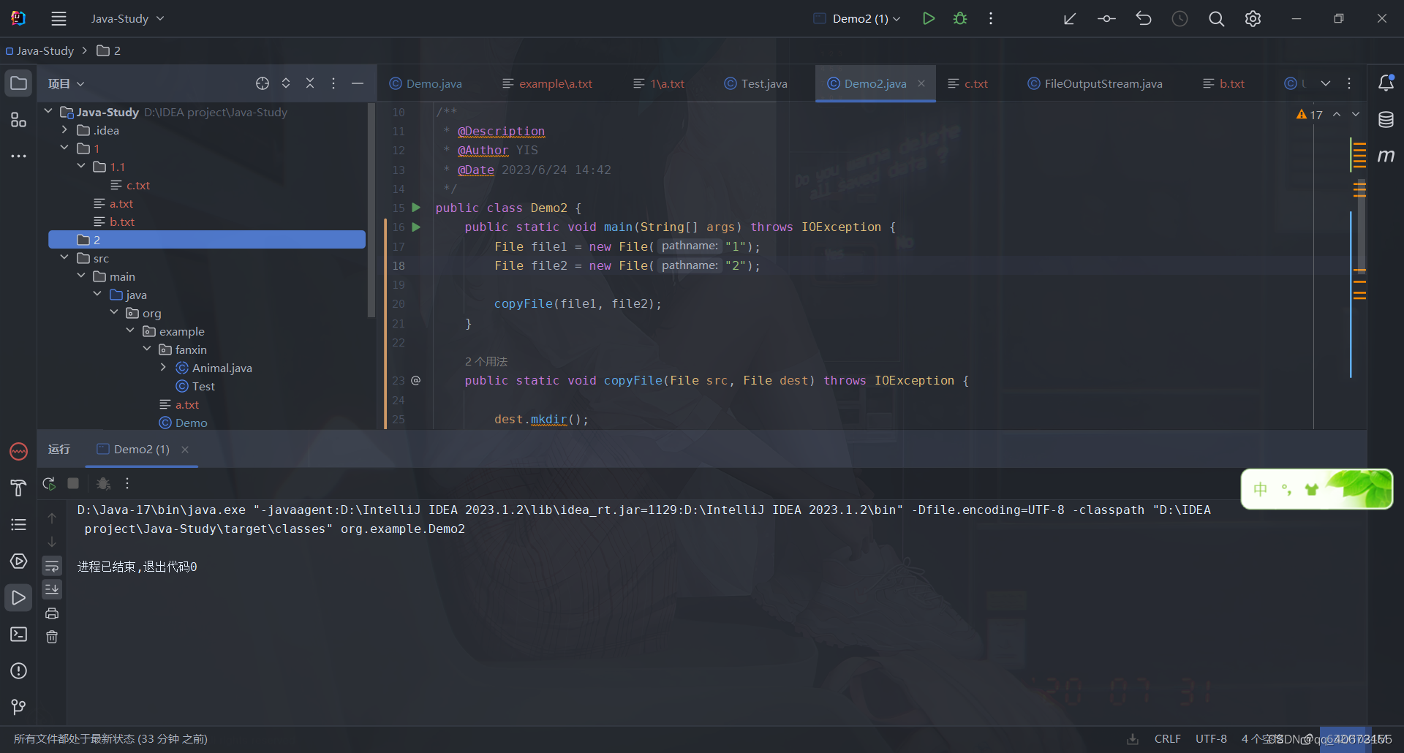This screenshot has height=753, width=1404.
Task: Collapse the folder named 1
Action: pyautogui.click(x=64, y=148)
